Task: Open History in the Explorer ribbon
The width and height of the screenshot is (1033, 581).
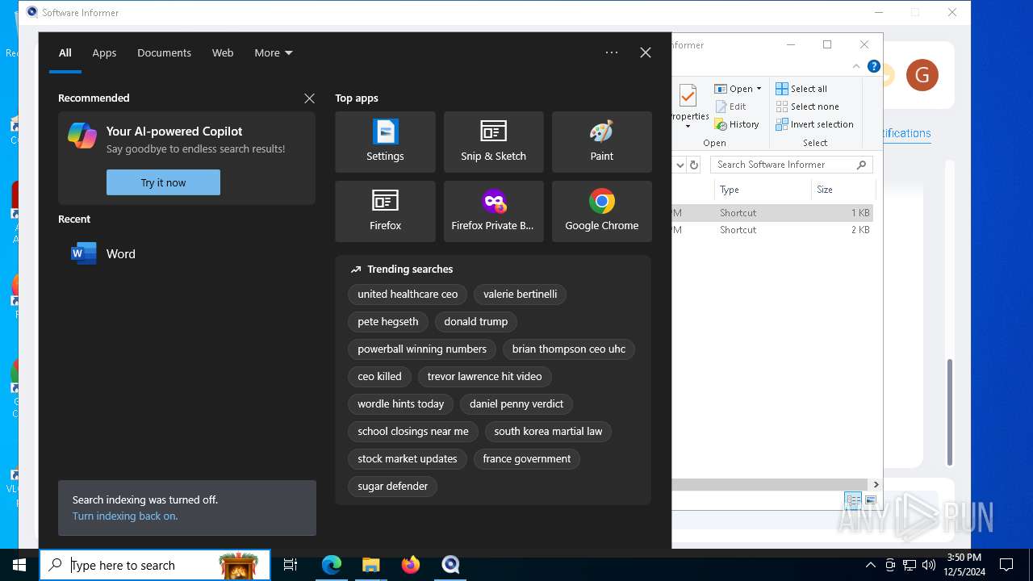Action: coord(737,124)
